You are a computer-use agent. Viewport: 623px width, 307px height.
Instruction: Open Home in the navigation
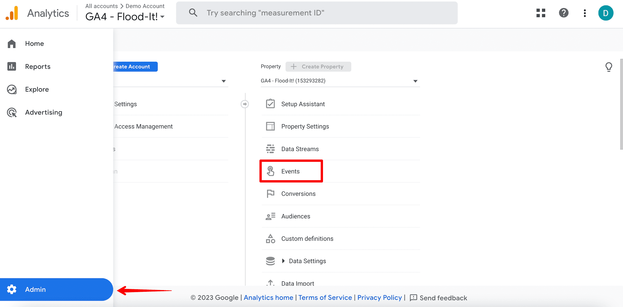[x=35, y=44]
